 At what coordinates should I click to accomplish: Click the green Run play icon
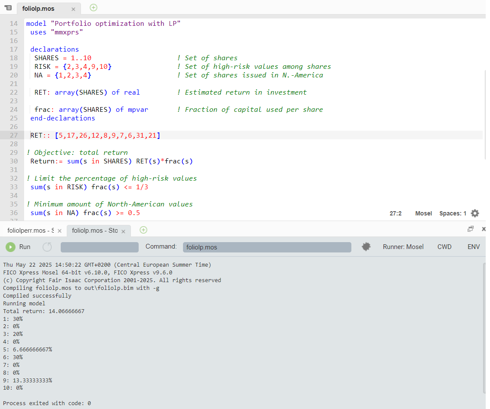[x=10, y=247]
